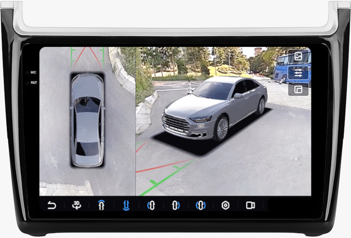Image resolution: width=351 pixels, height=238 pixels.
Task: Click the MIC pinhole on the bezel
Action: click(27, 72)
